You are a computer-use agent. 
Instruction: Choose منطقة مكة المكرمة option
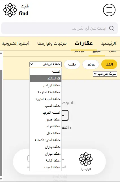[46, 92]
